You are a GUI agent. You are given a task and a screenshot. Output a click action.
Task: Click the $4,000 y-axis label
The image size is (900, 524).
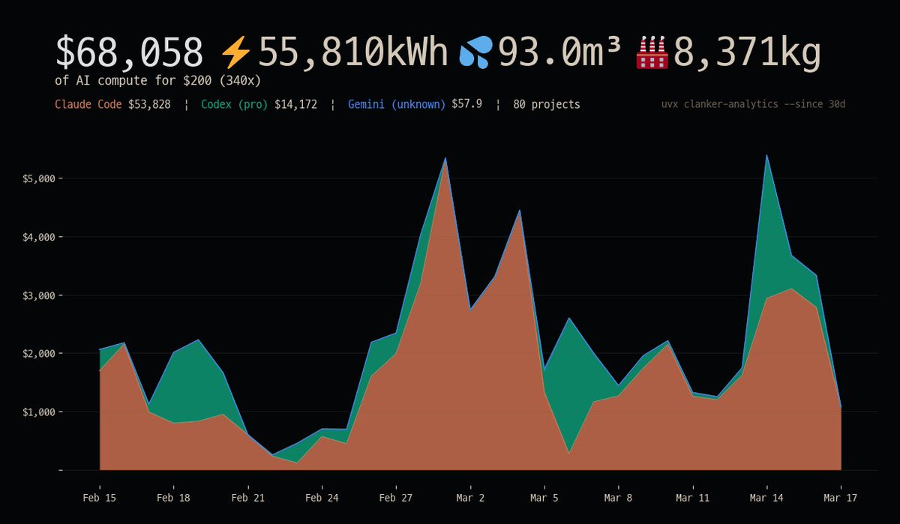[x=37, y=237]
